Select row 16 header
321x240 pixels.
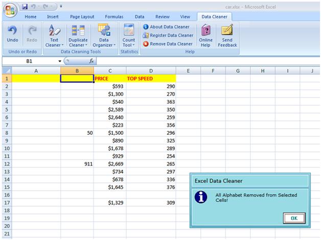tap(7, 195)
